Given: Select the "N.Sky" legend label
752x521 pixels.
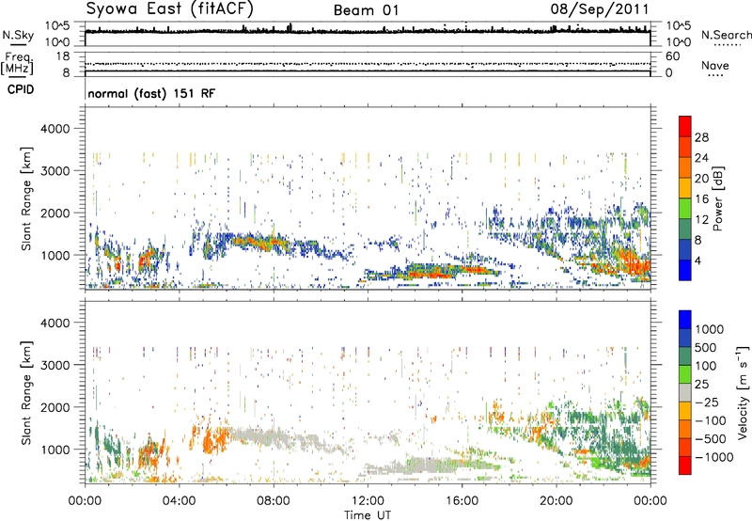Looking at the screenshot, I should click(18, 35).
